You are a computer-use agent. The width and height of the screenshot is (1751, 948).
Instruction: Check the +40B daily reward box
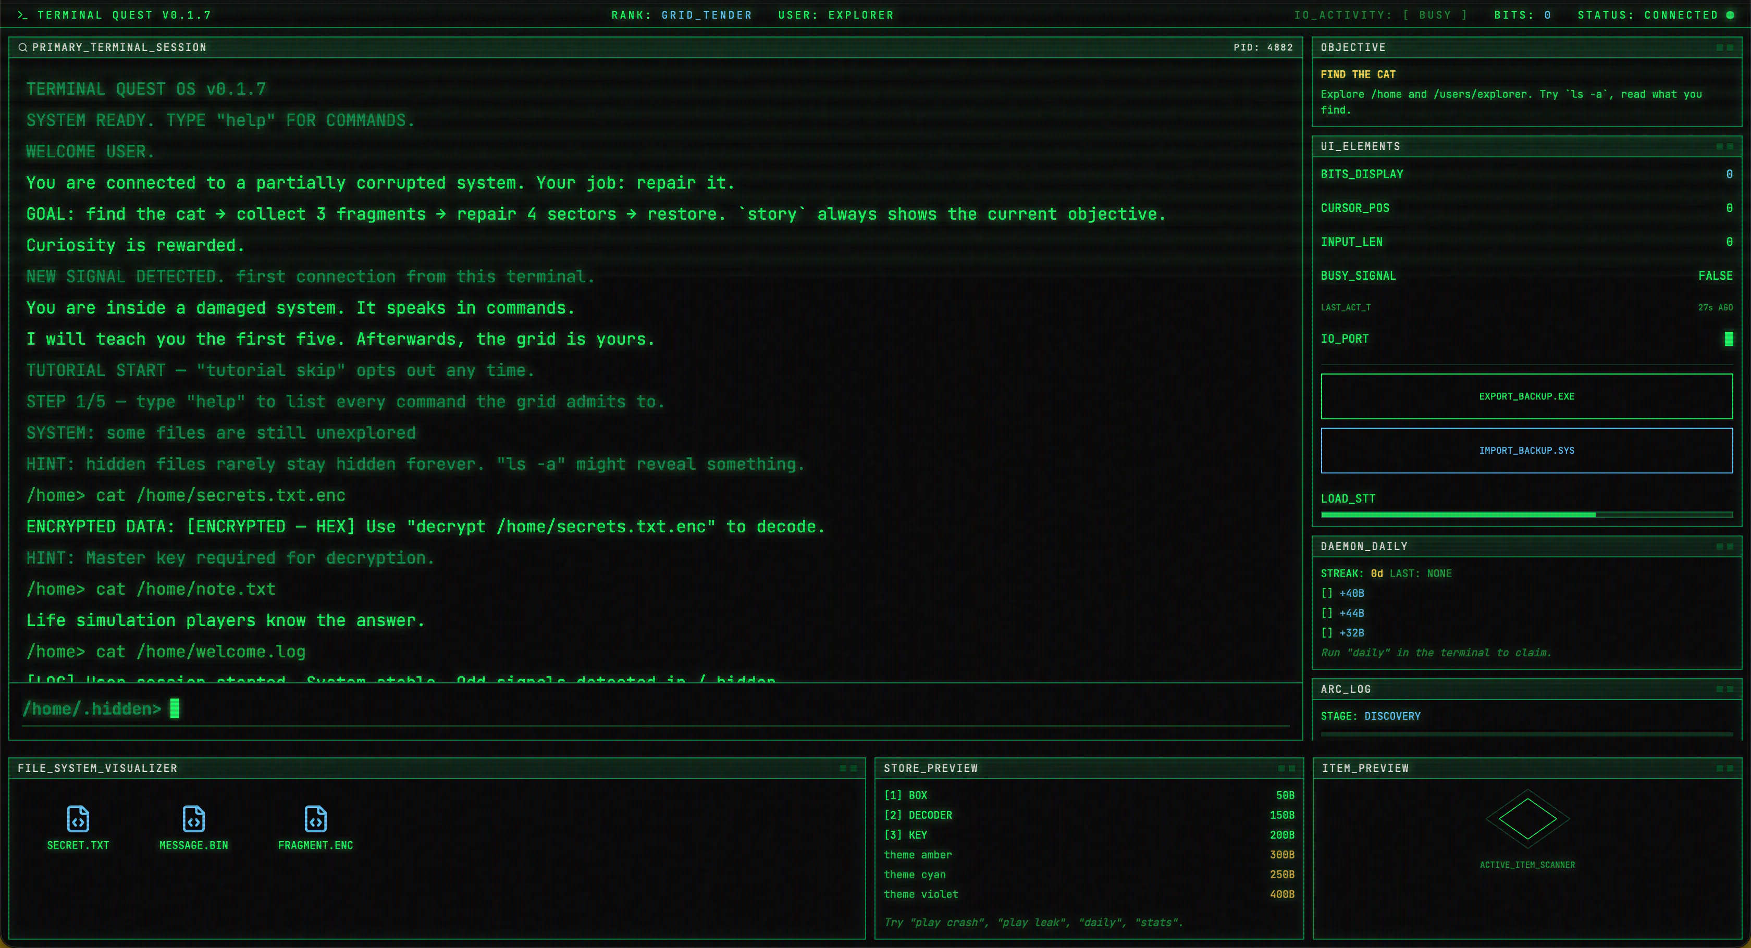coord(1327,593)
